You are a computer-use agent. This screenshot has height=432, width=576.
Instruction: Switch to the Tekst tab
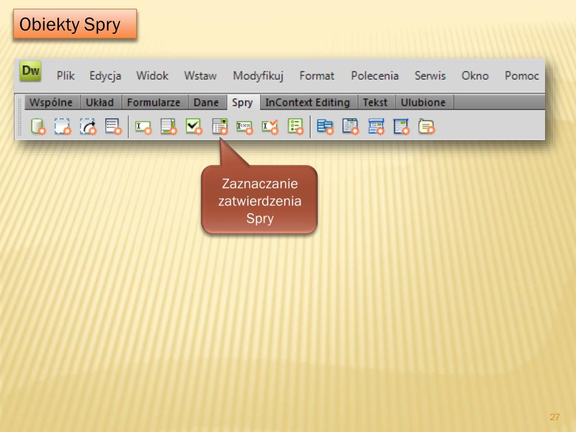376,102
